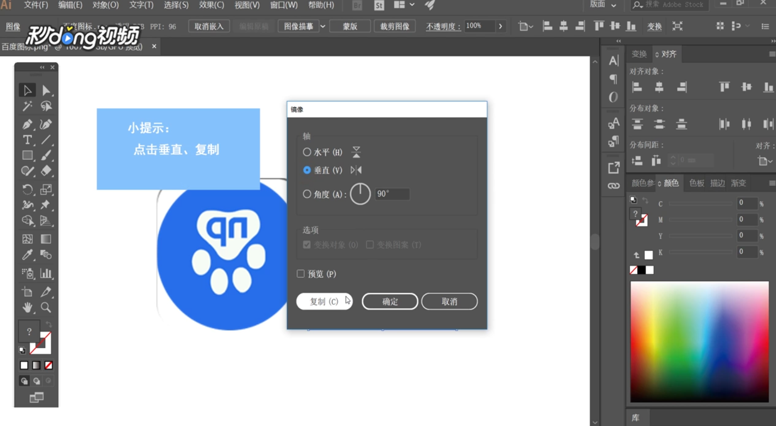Select the Rectangle tool
Viewport: 776px width, 426px height.
tap(27, 155)
